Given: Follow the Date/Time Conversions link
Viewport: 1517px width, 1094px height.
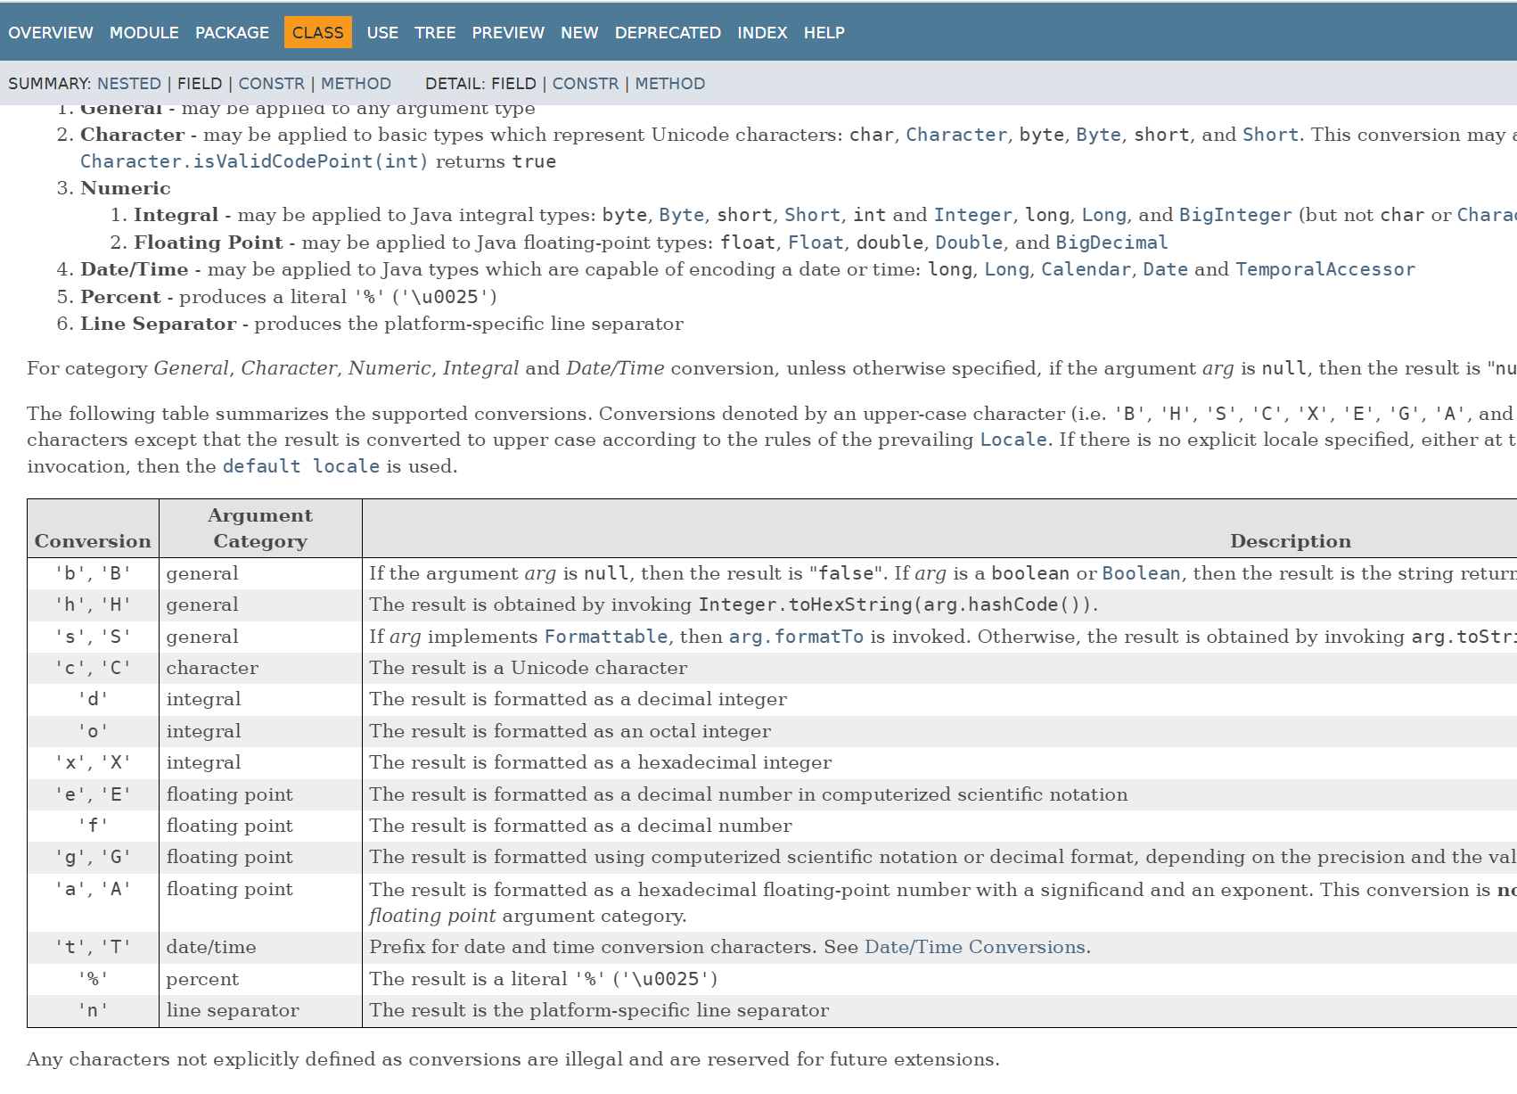Looking at the screenshot, I should (975, 947).
